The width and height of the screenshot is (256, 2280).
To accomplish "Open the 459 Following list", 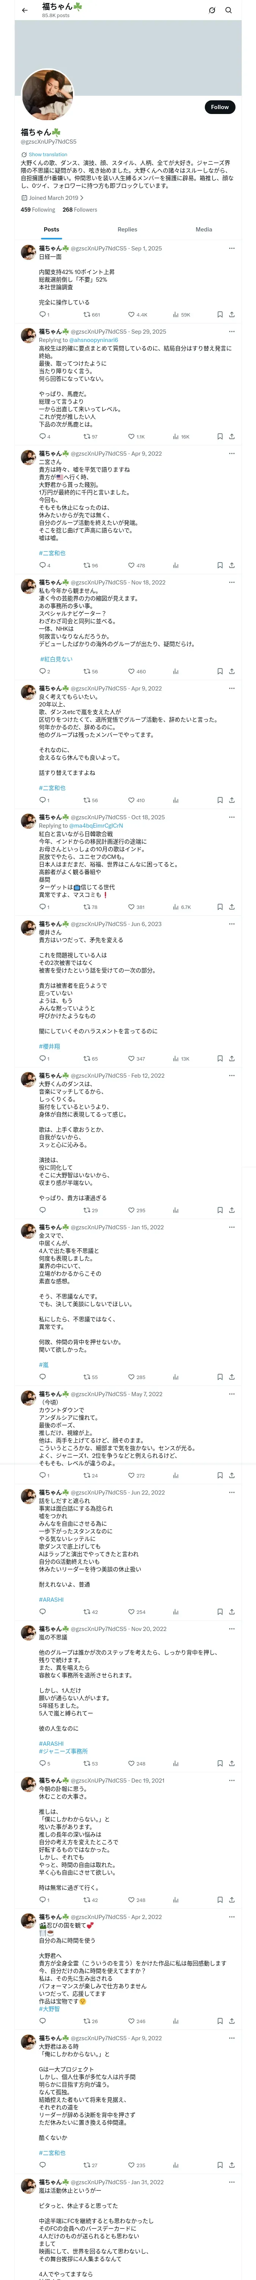I will pyautogui.click(x=38, y=210).
